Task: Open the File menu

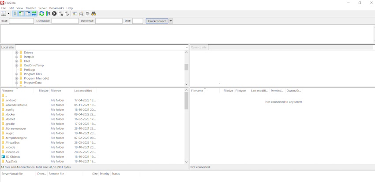Action: (4, 8)
